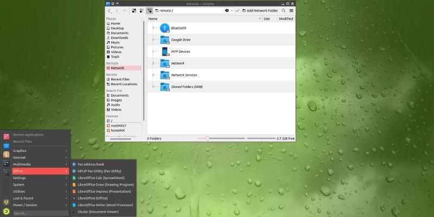Click the 3.7 GiB free space bar
The height and width of the screenshot is (217, 434).
click(261, 138)
